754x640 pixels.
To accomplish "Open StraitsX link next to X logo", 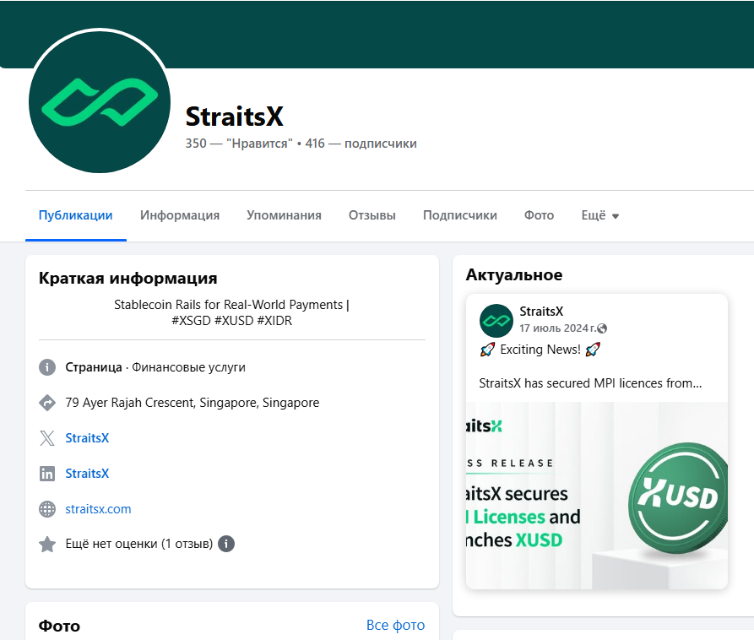I will 87,438.
